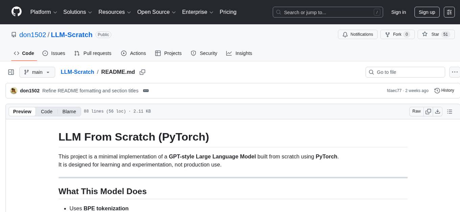The image size is (460, 212).
Task: Copy the raw README contents
Action: click(x=428, y=111)
